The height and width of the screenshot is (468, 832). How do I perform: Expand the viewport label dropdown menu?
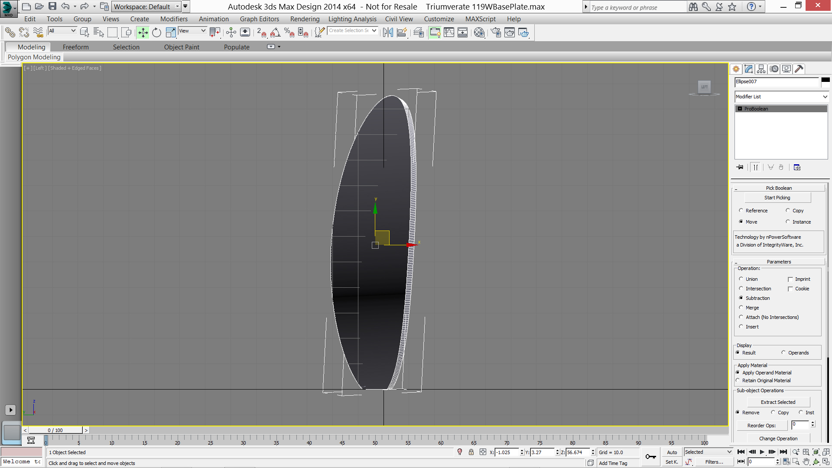coord(27,68)
